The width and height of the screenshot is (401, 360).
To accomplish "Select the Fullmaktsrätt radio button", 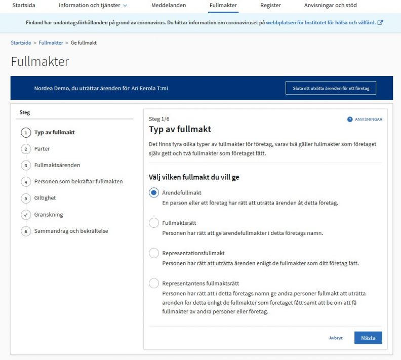I will pyautogui.click(x=154, y=223).
